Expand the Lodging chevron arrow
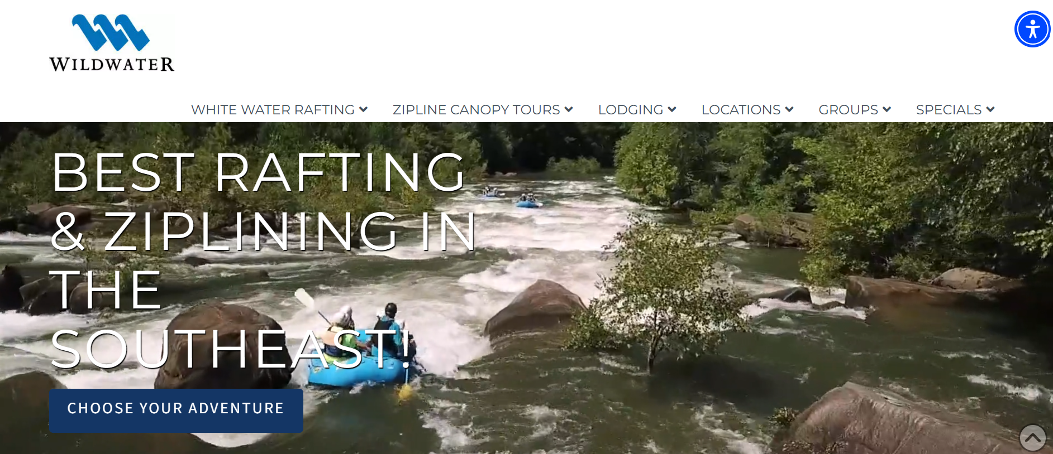1053x454 pixels. pyautogui.click(x=672, y=109)
